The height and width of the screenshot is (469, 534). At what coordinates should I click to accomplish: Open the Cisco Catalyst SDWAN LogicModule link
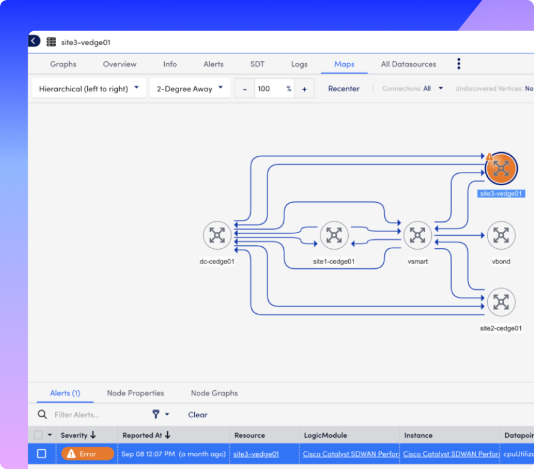(x=351, y=454)
